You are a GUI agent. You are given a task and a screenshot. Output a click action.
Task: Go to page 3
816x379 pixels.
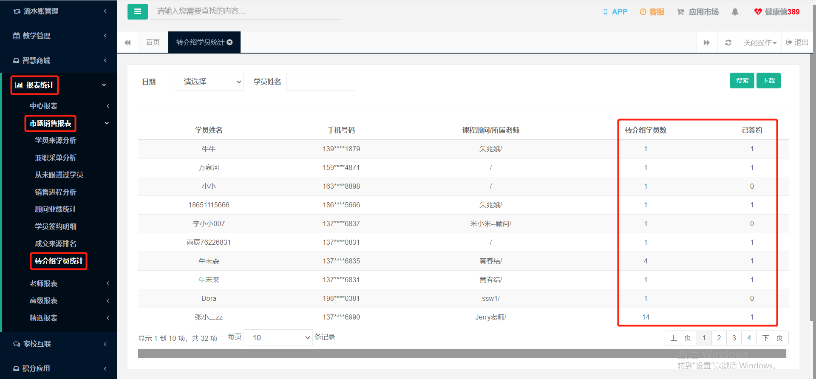coord(734,338)
